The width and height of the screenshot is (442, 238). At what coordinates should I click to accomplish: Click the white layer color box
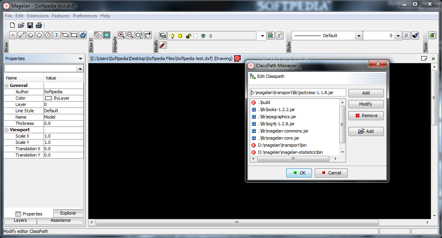tap(196, 36)
